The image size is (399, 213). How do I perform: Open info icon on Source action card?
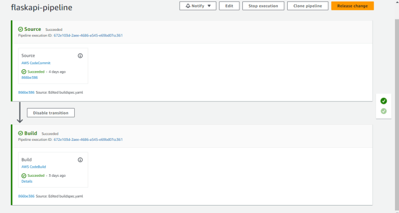(x=80, y=56)
